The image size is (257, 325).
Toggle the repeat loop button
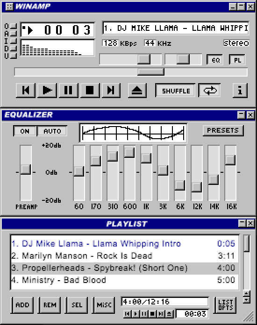[210, 91]
